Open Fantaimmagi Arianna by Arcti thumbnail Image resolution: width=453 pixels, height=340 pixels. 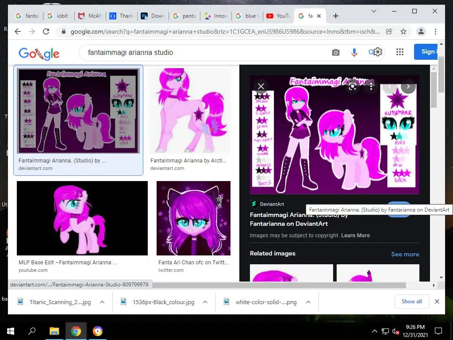[189, 111]
